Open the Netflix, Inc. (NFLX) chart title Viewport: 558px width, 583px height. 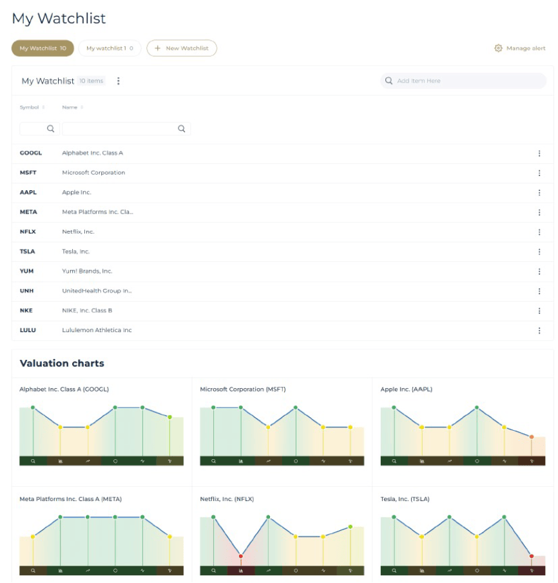[227, 499]
